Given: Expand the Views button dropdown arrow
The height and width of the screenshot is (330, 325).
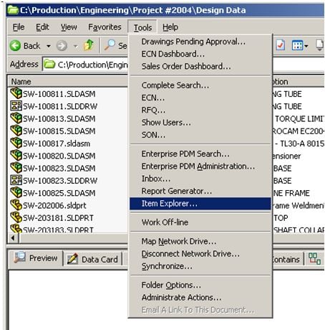Looking at the screenshot, I should 306,46.
